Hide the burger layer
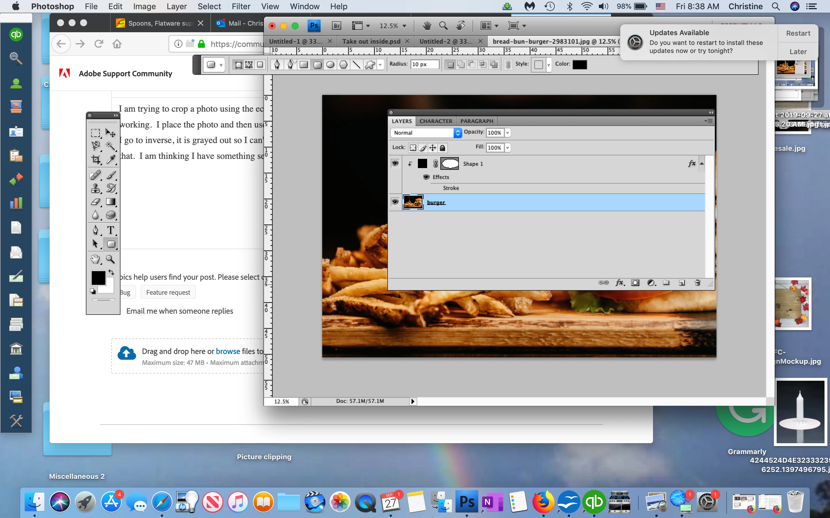830x518 pixels. [x=395, y=202]
